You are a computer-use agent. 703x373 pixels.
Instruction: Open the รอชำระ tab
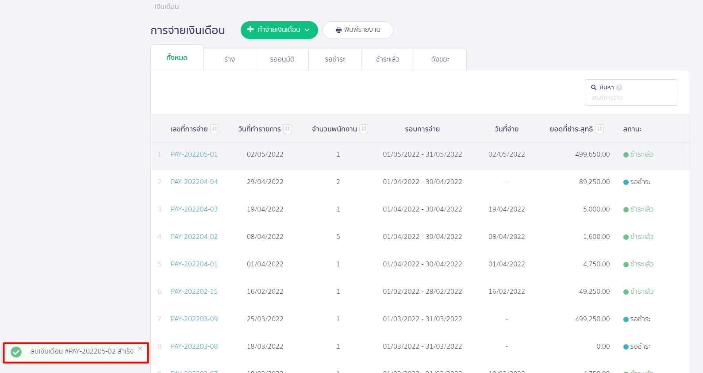tap(334, 59)
